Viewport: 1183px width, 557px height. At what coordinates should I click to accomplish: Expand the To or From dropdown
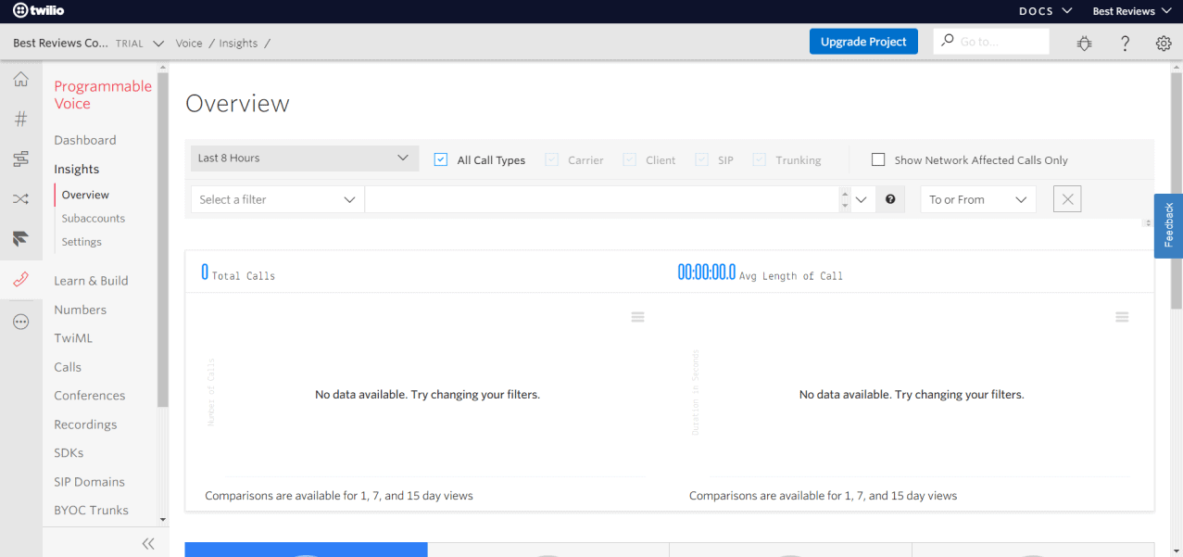977,198
